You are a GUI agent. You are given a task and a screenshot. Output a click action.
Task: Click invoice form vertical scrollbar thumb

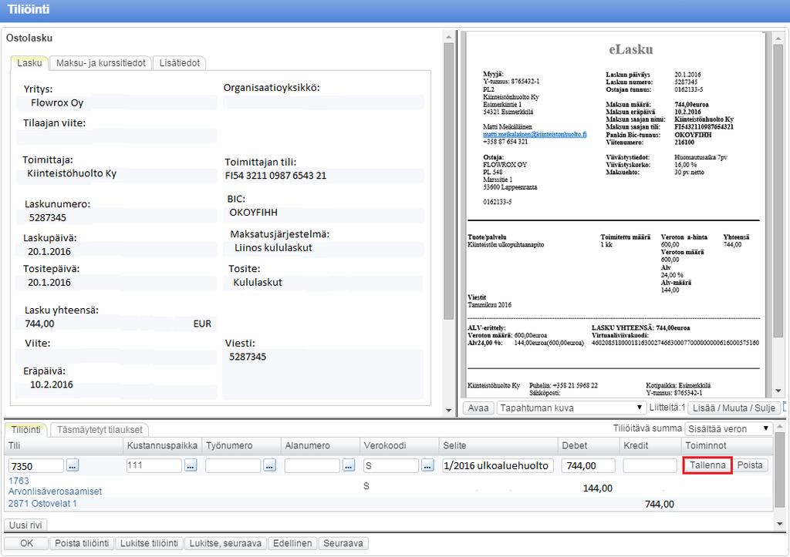(449, 181)
